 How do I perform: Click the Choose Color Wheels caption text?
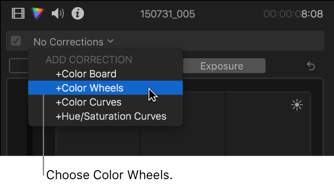(109, 175)
